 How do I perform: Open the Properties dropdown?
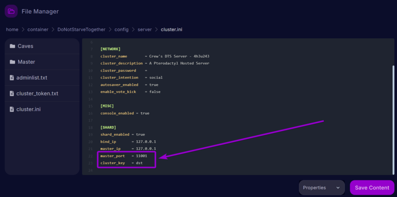click(321, 188)
